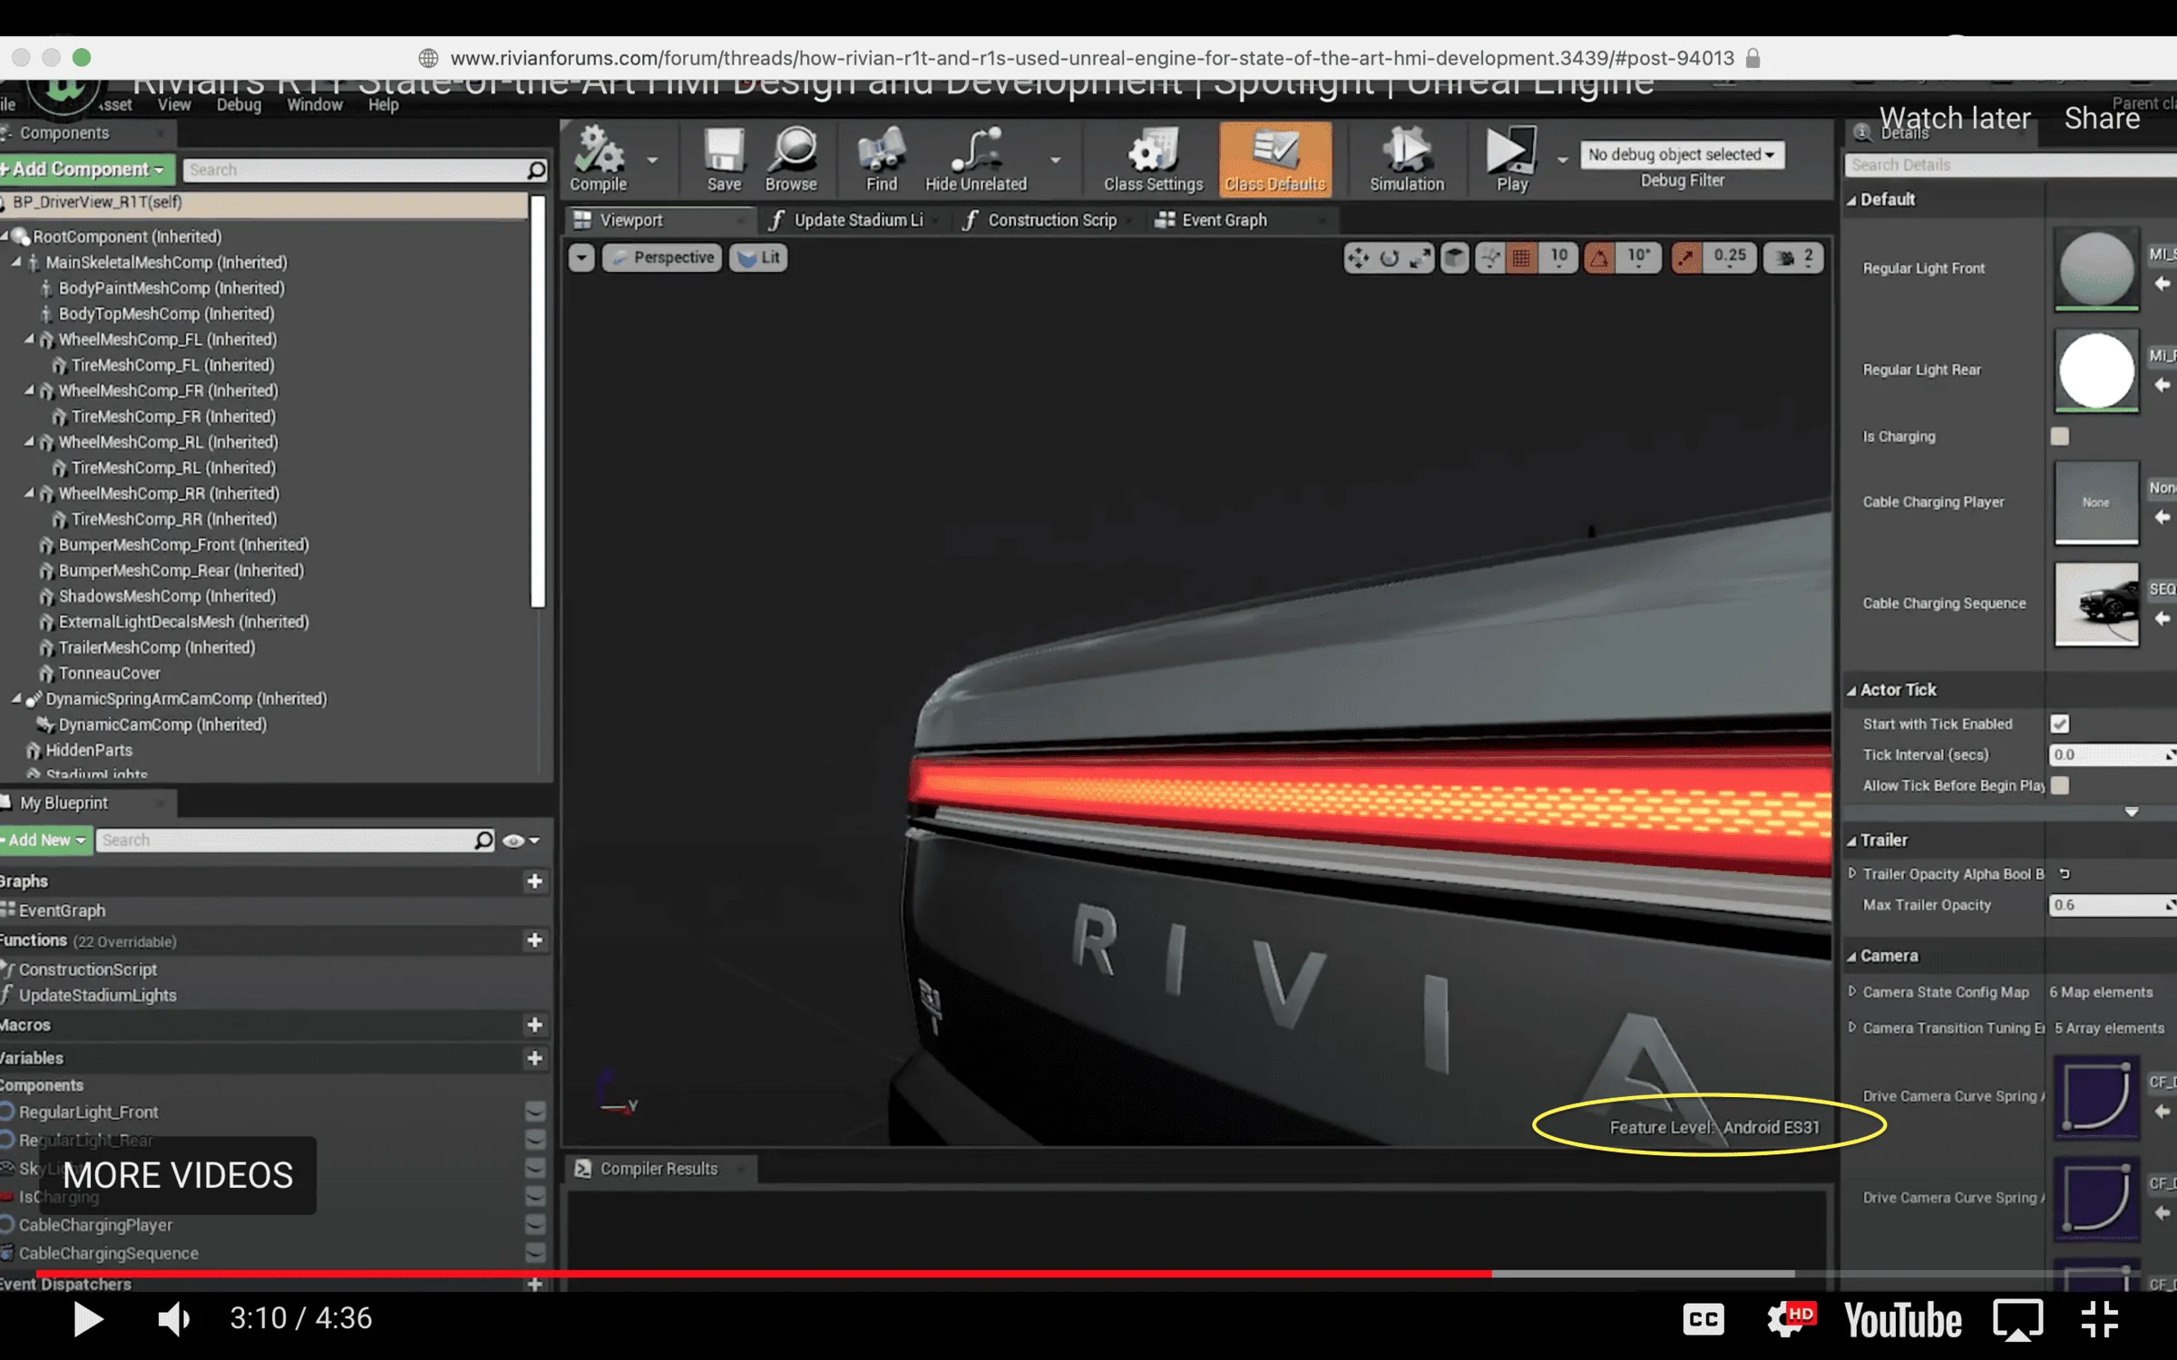Toggle scale snapping icon
The height and width of the screenshot is (1360, 2177).
point(1685,258)
